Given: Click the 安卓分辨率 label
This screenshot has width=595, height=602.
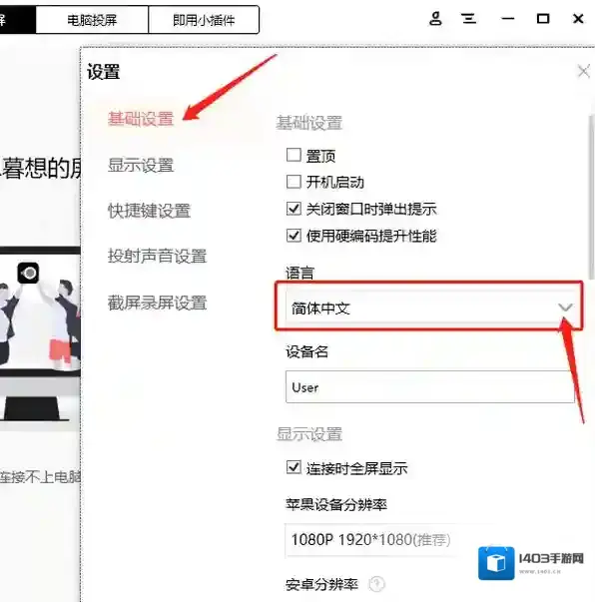Looking at the screenshot, I should [321, 584].
